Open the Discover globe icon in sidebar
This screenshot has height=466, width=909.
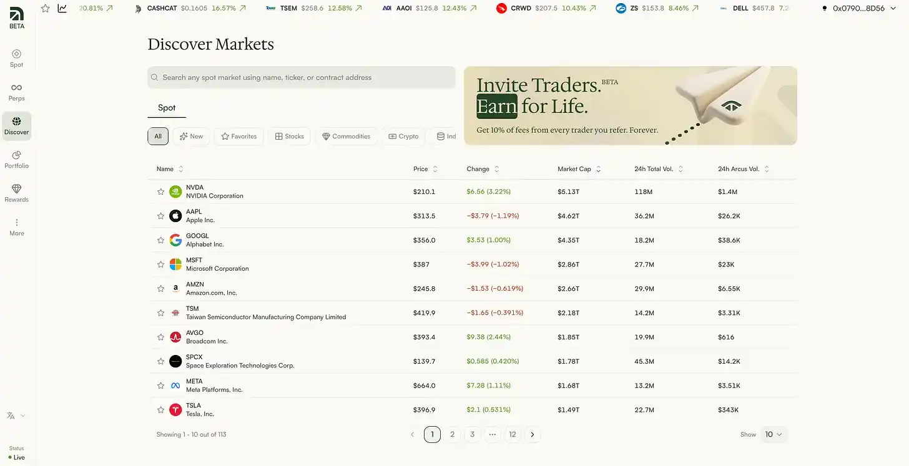pyautogui.click(x=16, y=121)
